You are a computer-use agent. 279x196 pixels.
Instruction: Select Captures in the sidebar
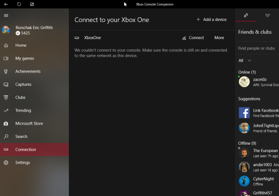23,84
